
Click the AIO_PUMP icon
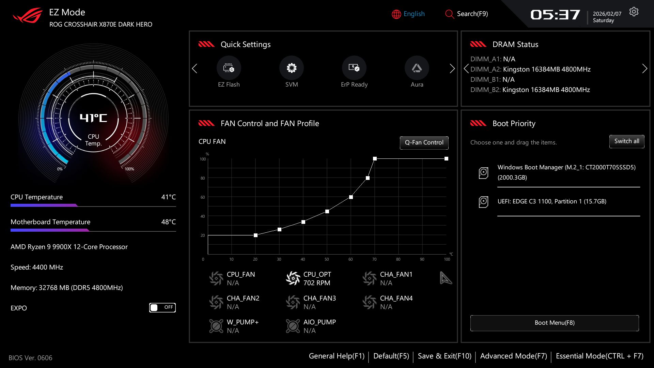click(x=293, y=326)
